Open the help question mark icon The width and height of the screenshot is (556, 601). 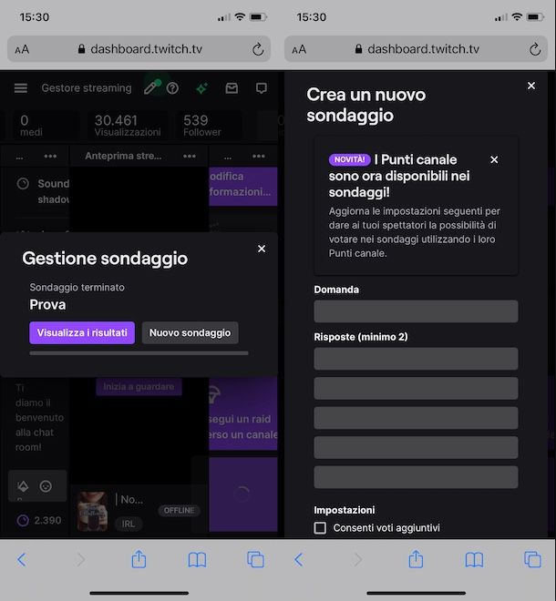172,88
